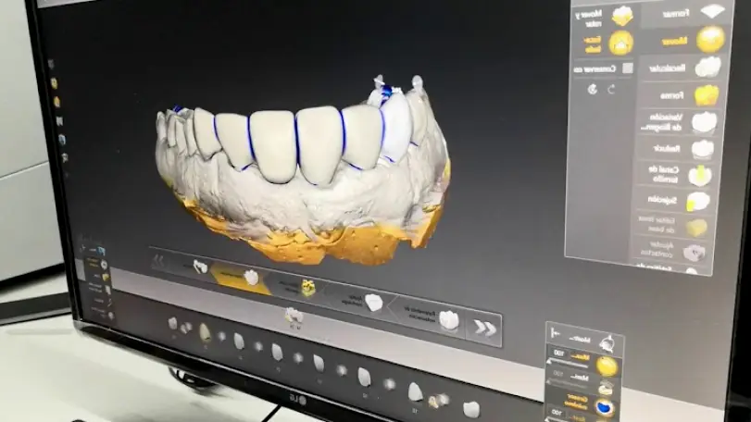Select the highlighted Mover tool
The width and height of the screenshot is (751, 422).
click(x=686, y=40)
